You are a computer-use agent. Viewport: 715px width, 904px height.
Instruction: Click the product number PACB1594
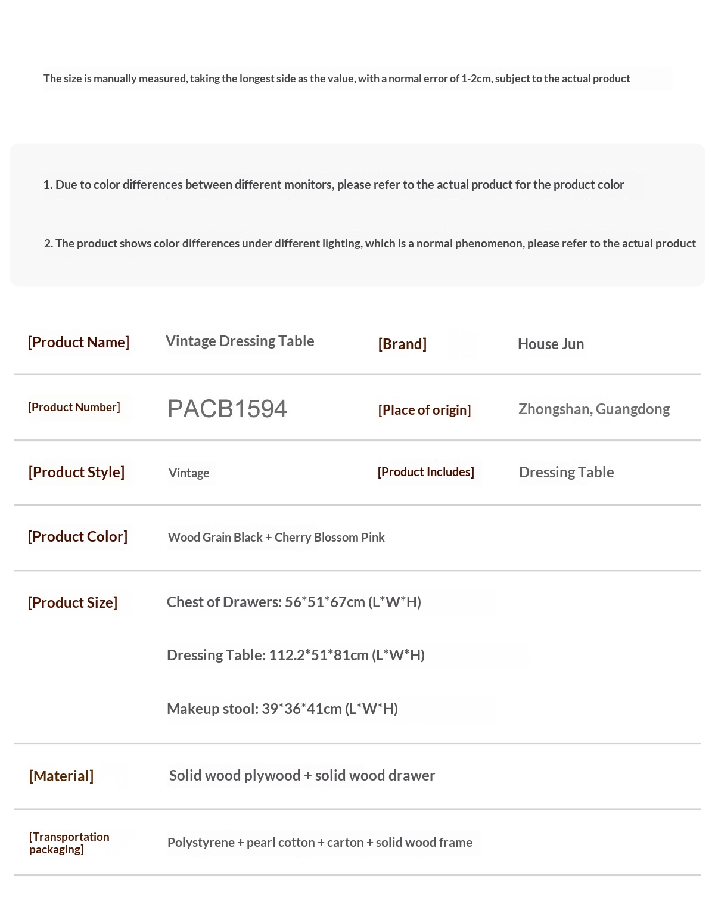click(227, 409)
